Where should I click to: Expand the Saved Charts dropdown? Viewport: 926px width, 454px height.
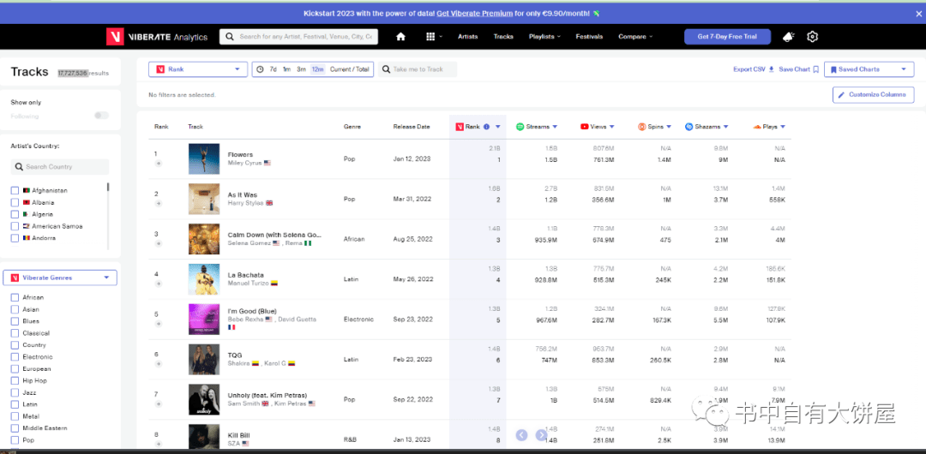point(869,69)
